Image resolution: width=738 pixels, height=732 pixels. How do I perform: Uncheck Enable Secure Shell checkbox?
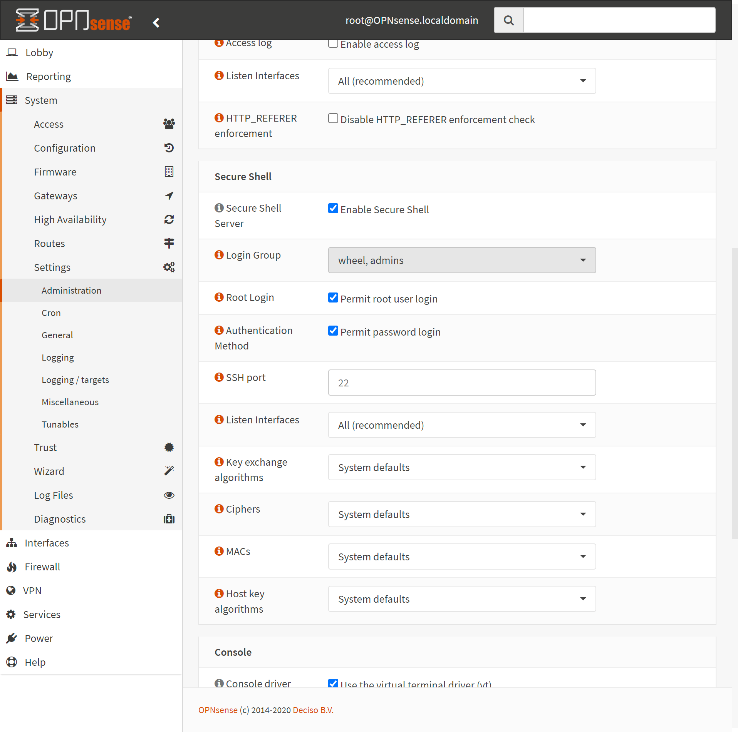pos(333,209)
